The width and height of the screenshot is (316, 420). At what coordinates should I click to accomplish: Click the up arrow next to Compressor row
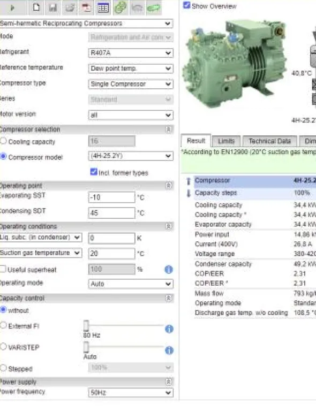[x=189, y=181]
